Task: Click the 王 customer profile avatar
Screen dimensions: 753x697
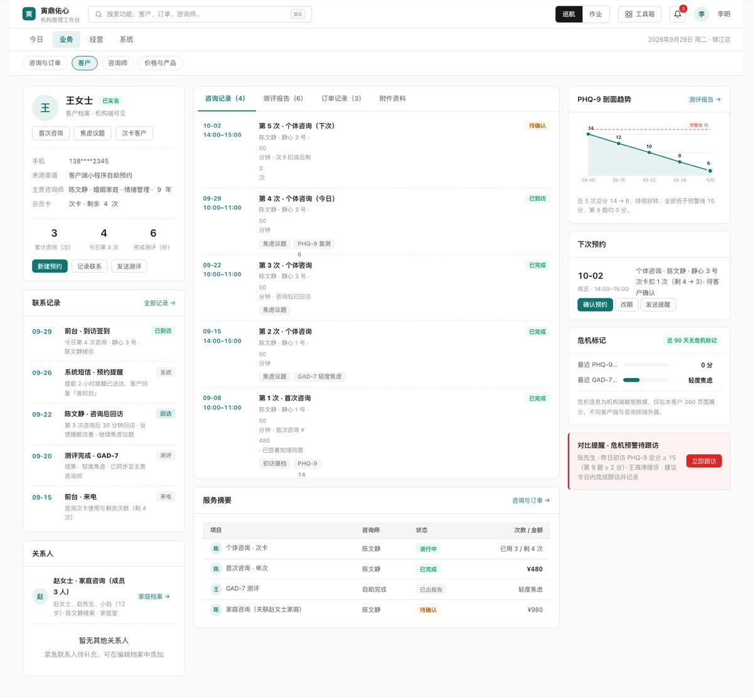Action: click(x=45, y=108)
